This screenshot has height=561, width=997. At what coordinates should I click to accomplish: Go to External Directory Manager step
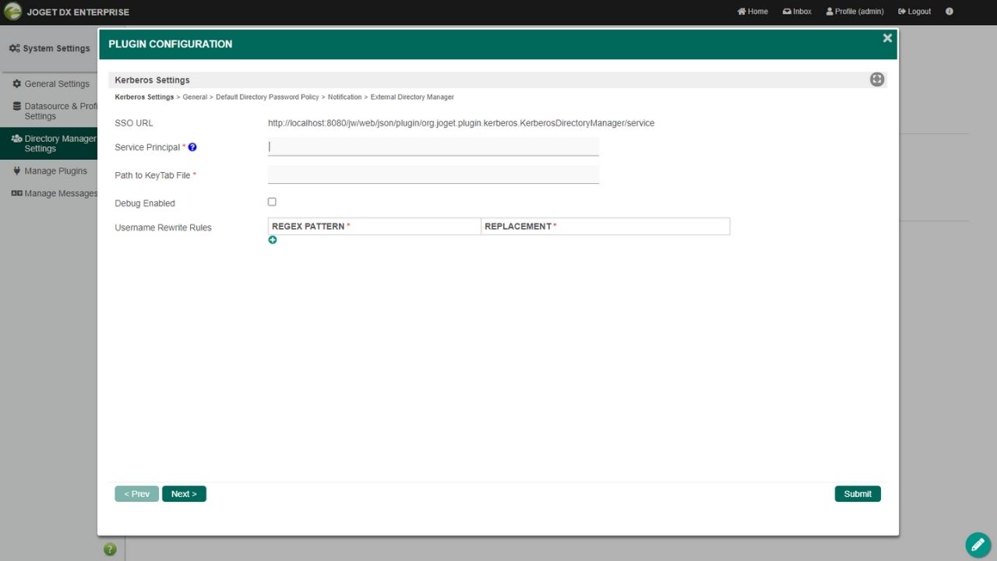pos(412,97)
